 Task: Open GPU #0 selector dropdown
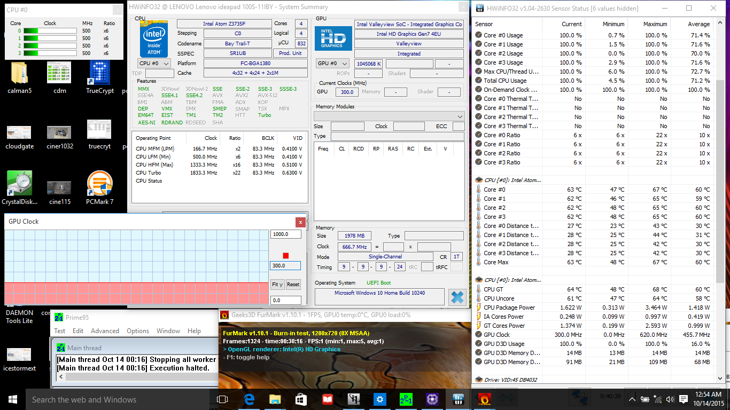click(333, 64)
